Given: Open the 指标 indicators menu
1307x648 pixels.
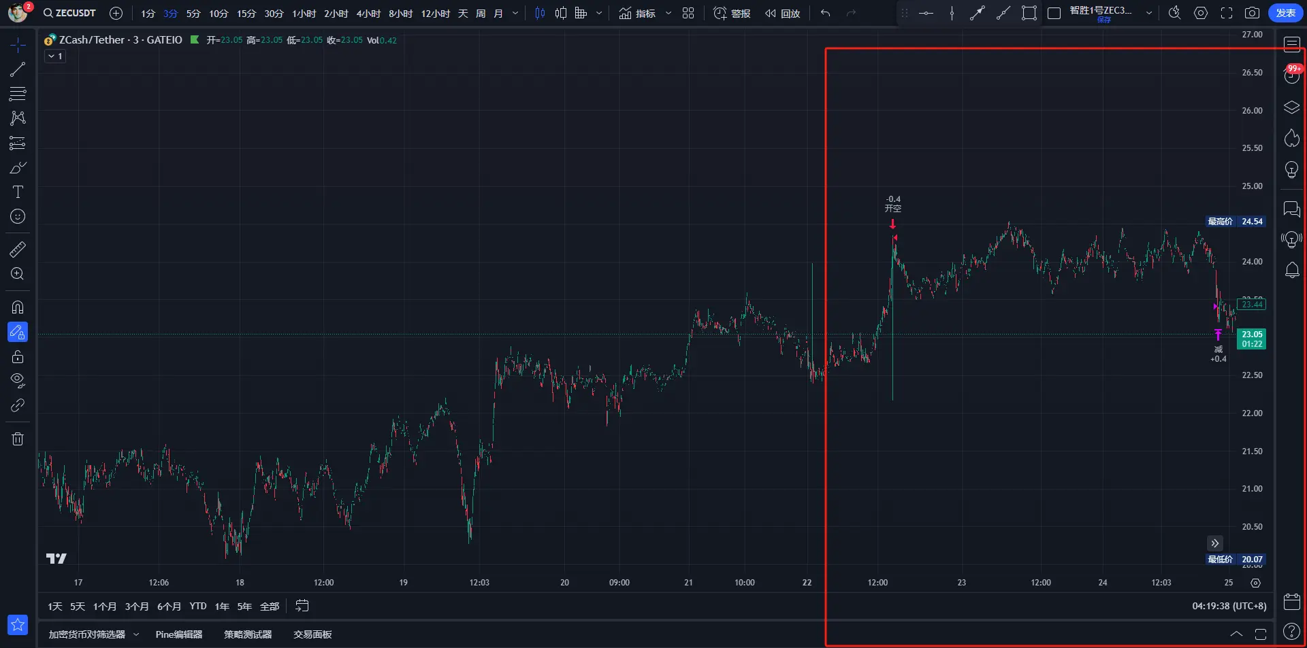Looking at the screenshot, I should point(637,13).
